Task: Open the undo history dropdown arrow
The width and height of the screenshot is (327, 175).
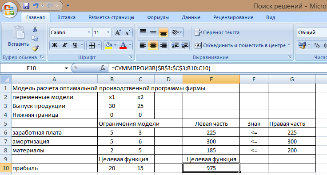Action: pos(42,6)
